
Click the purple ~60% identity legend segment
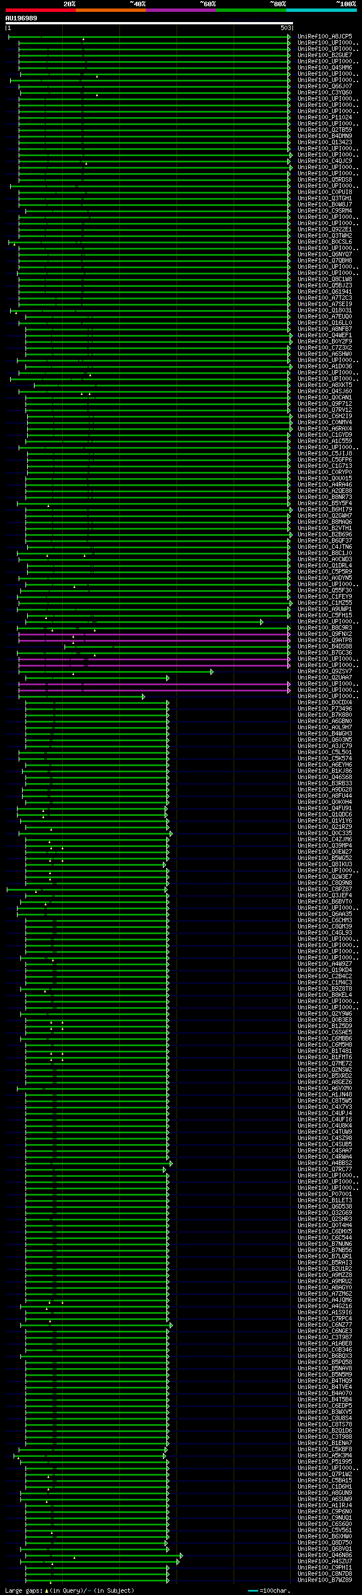click(182, 10)
